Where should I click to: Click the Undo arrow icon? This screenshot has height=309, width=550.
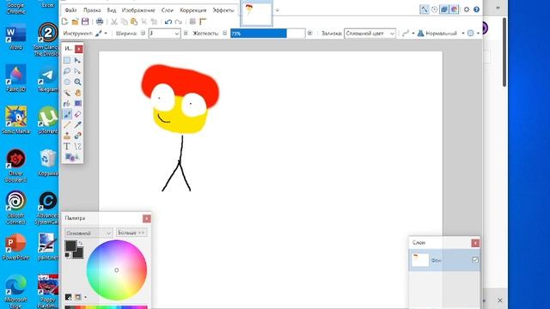[x=168, y=21]
